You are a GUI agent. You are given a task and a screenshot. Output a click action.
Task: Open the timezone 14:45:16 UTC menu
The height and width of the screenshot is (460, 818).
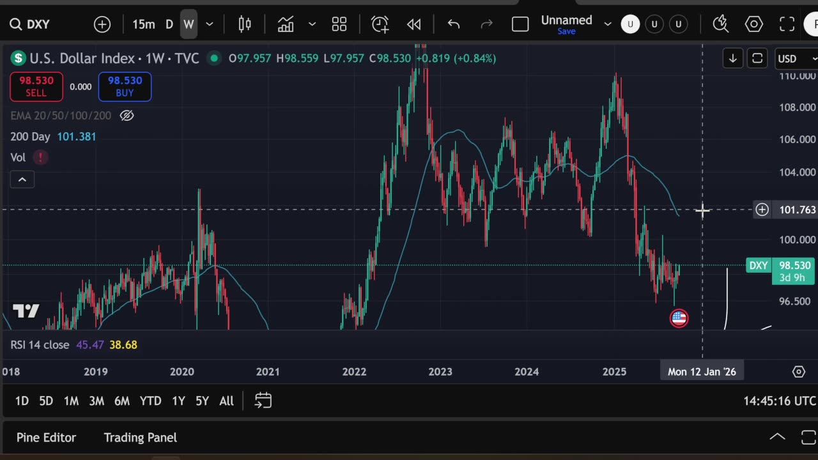[780, 401]
